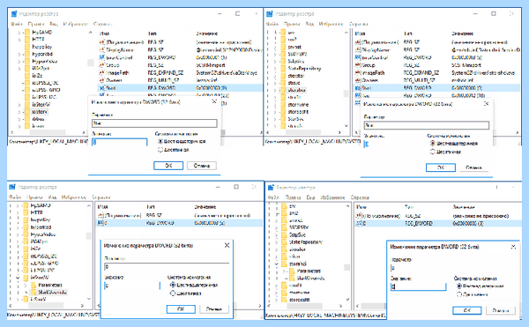Click the Owners value icon in top-right window
529x327 pixels.
(358, 80)
